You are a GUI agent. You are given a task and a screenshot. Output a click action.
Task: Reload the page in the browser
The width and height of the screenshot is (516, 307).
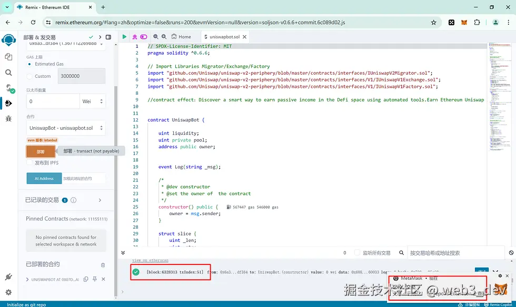(x=33, y=23)
